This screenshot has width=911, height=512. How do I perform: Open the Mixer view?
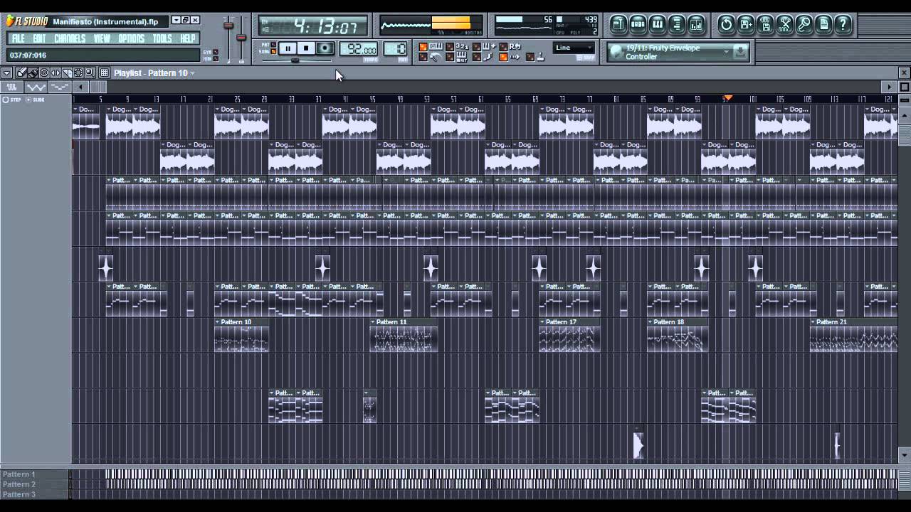pos(696,24)
